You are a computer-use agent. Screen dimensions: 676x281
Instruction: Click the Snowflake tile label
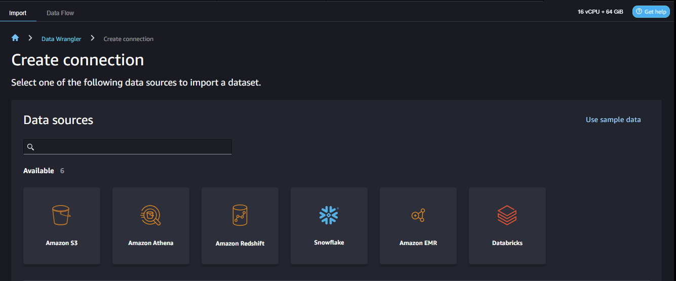[x=329, y=243]
